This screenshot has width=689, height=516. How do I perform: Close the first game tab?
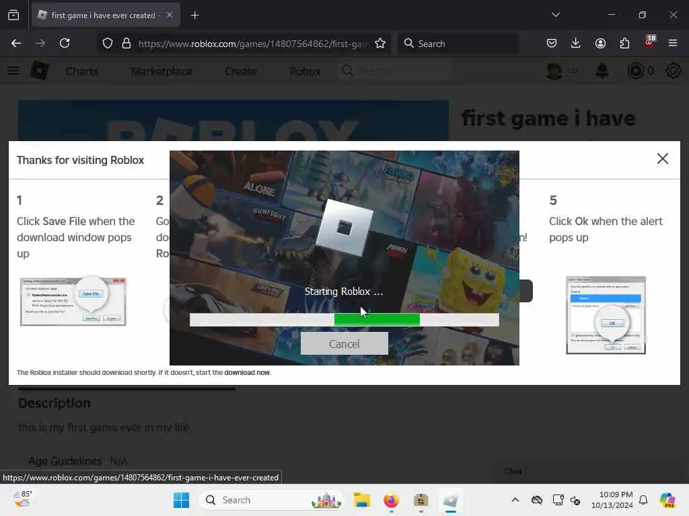170,15
